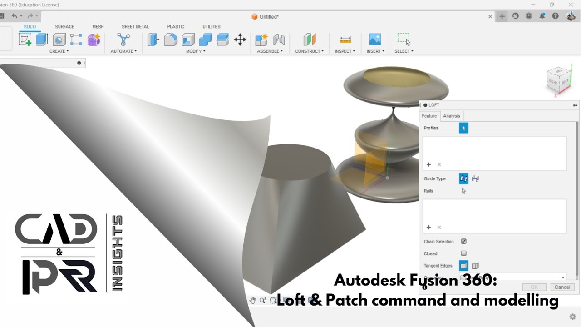Open the Analysis tab in Loft dialog
Viewport: 581px width, 327px height.
[x=452, y=116]
